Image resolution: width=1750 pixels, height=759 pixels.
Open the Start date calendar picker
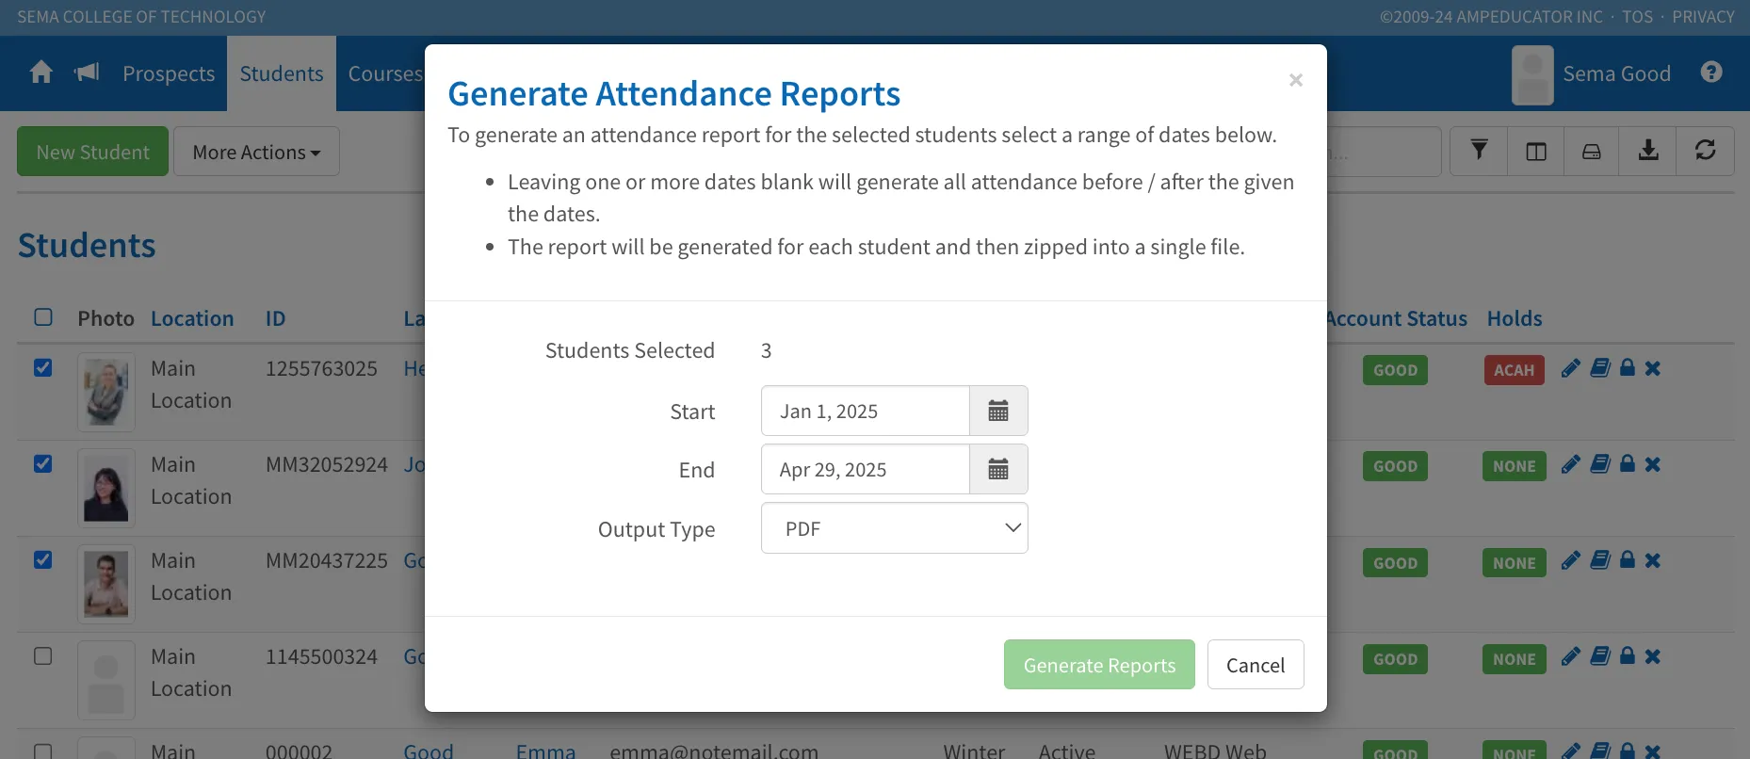pyautogui.click(x=998, y=411)
